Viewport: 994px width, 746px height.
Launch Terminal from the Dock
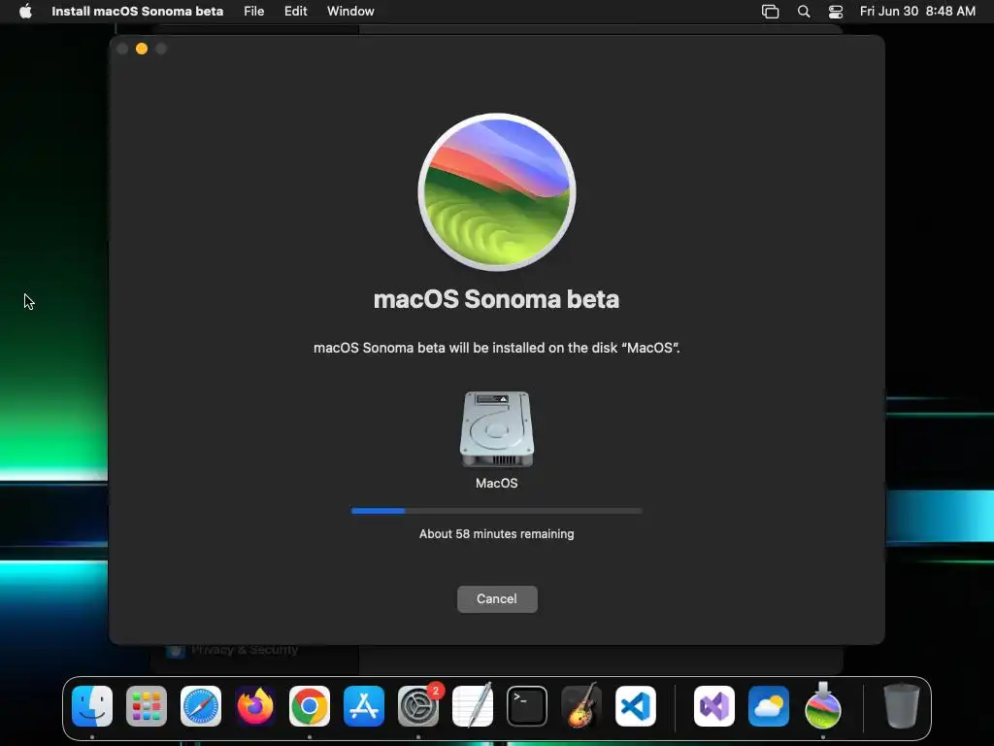click(x=527, y=706)
